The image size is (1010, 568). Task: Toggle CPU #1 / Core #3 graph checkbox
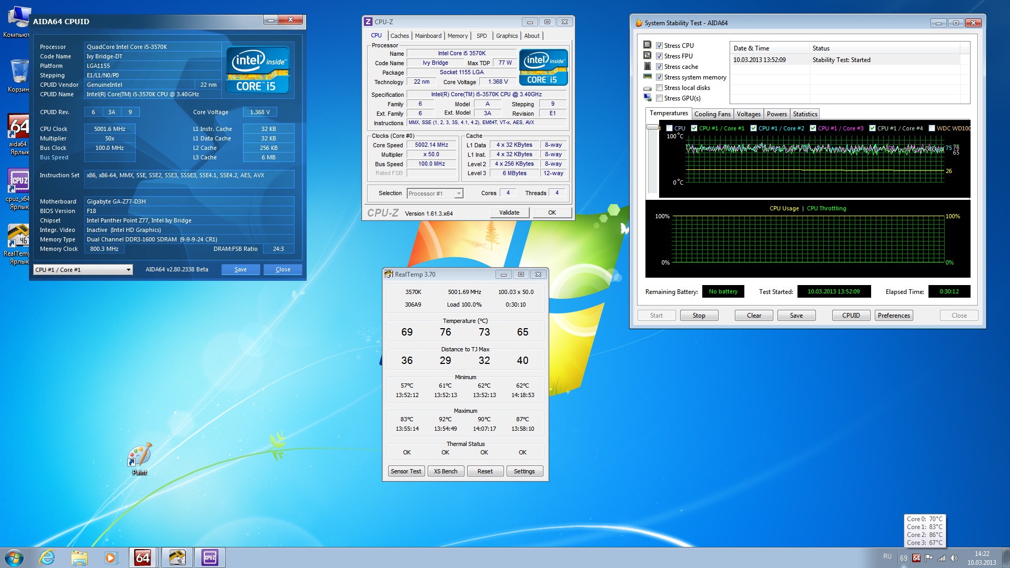point(813,128)
